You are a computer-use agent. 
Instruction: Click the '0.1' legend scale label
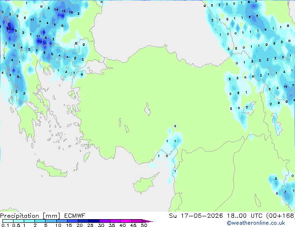[x=5, y=225]
